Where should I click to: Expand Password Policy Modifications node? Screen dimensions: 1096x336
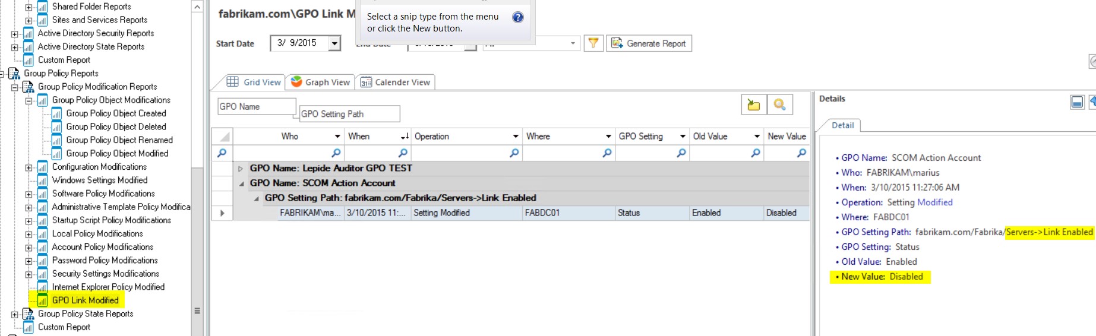[29, 261]
